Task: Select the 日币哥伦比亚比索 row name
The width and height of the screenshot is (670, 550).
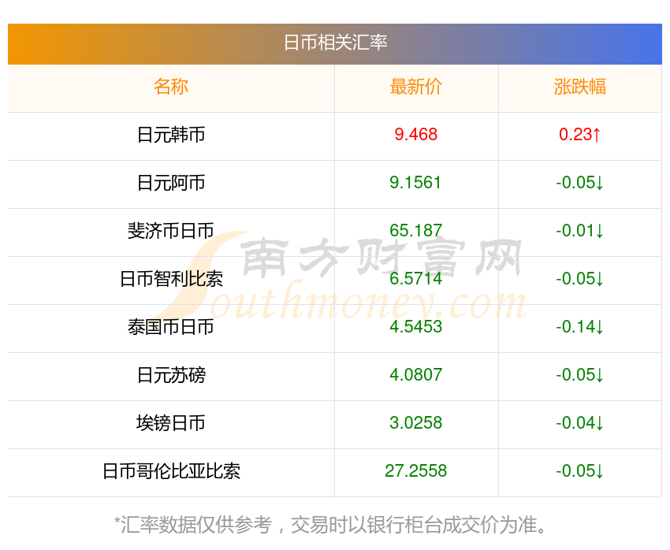Action: (x=171, y=471)
